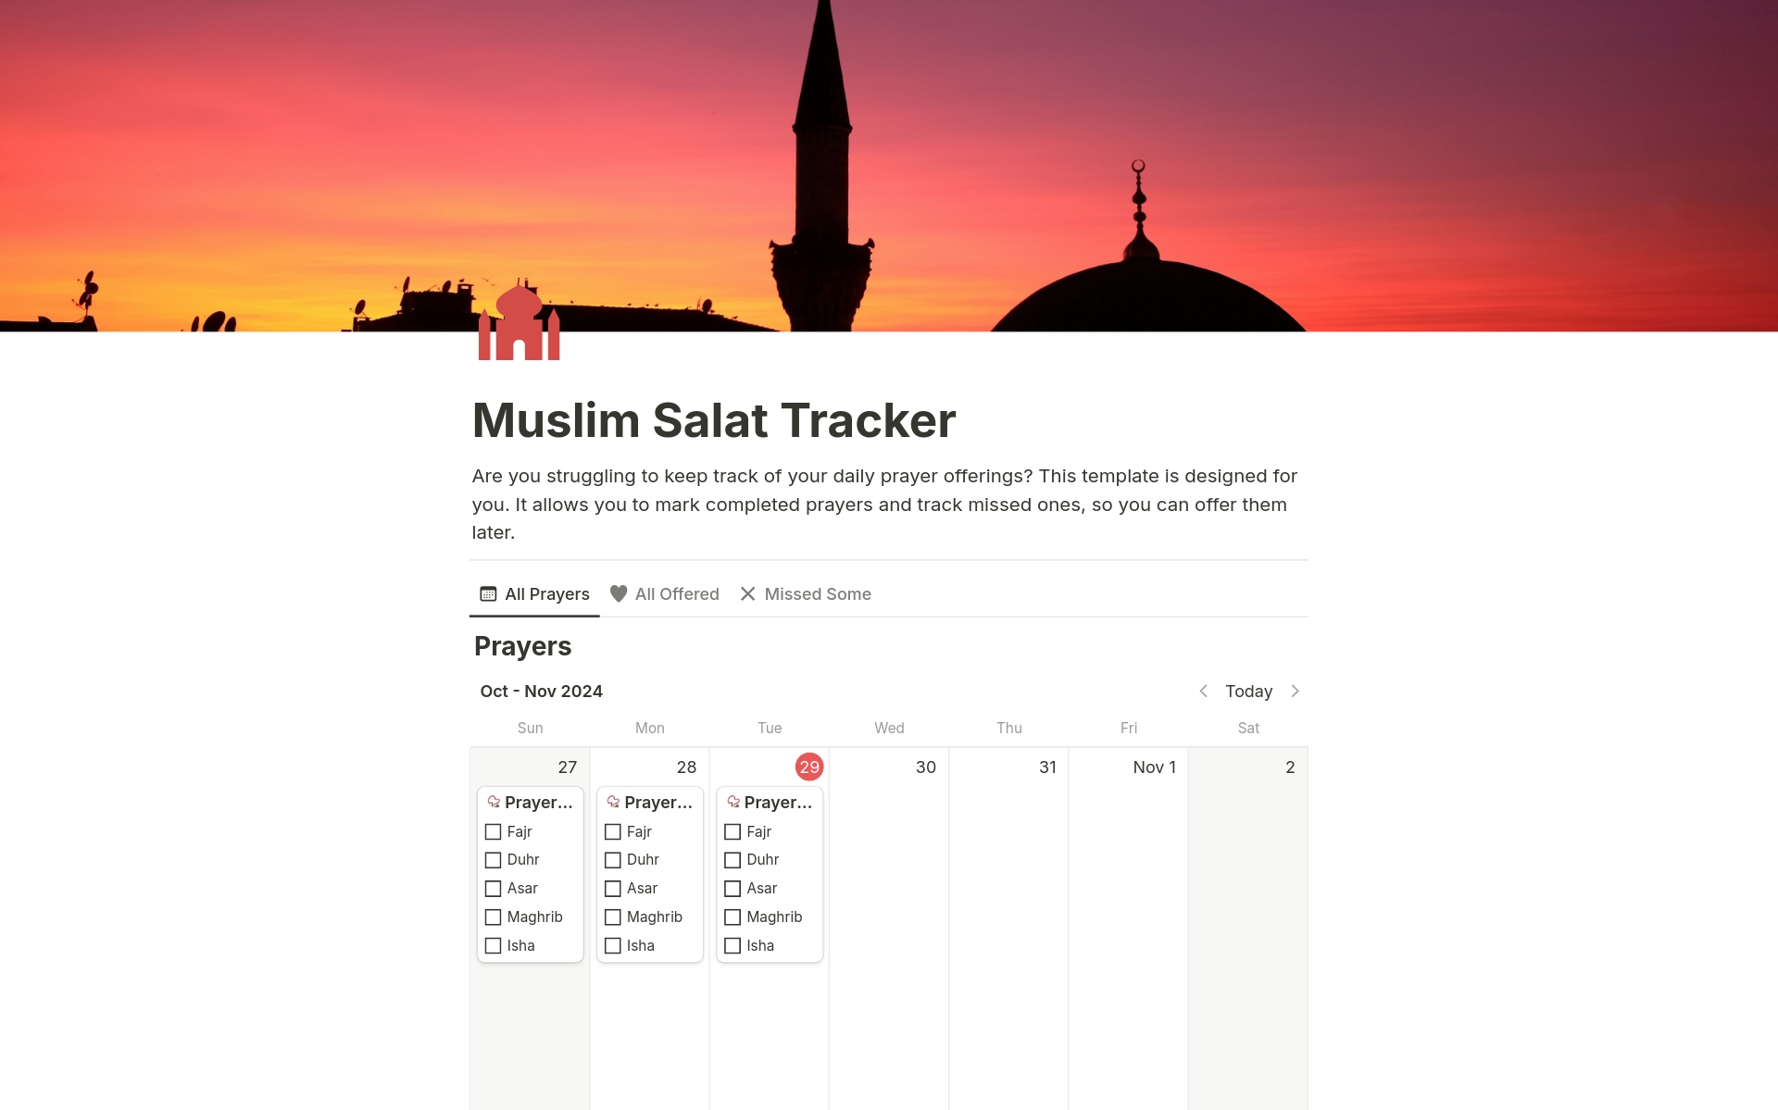Click the left chevron to view previous weeks
This screenshot has width=1778, height=1110.
1204,691
